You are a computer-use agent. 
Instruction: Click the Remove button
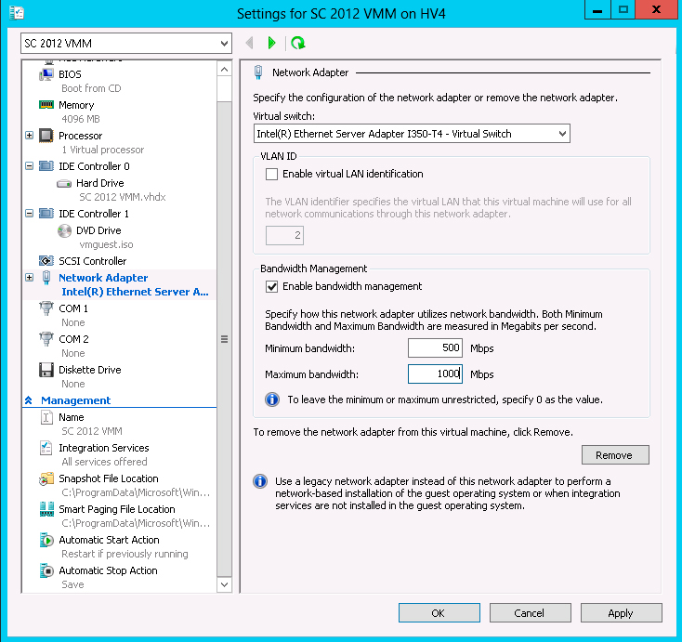(615, 455)
